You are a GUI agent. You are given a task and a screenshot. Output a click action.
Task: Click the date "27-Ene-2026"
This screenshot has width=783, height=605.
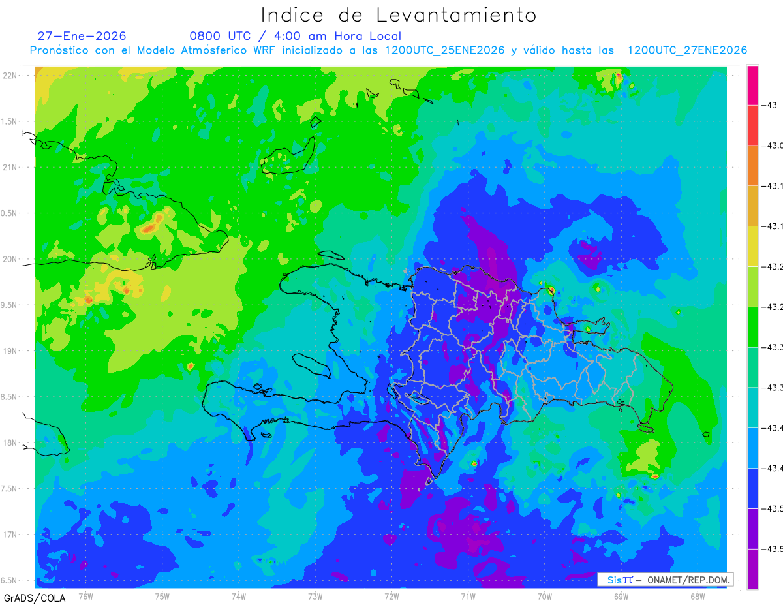82,36
